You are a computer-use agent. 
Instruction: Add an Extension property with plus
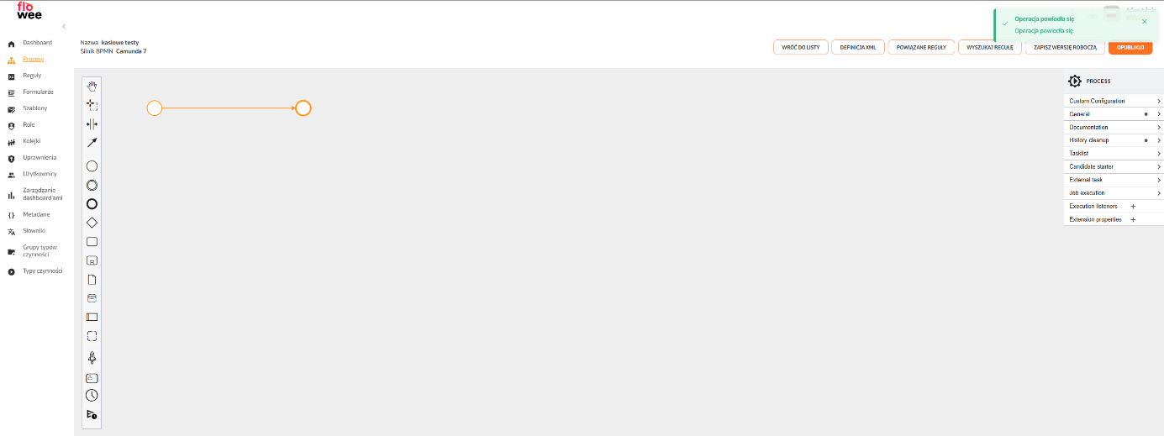(x=1133, y=219)
